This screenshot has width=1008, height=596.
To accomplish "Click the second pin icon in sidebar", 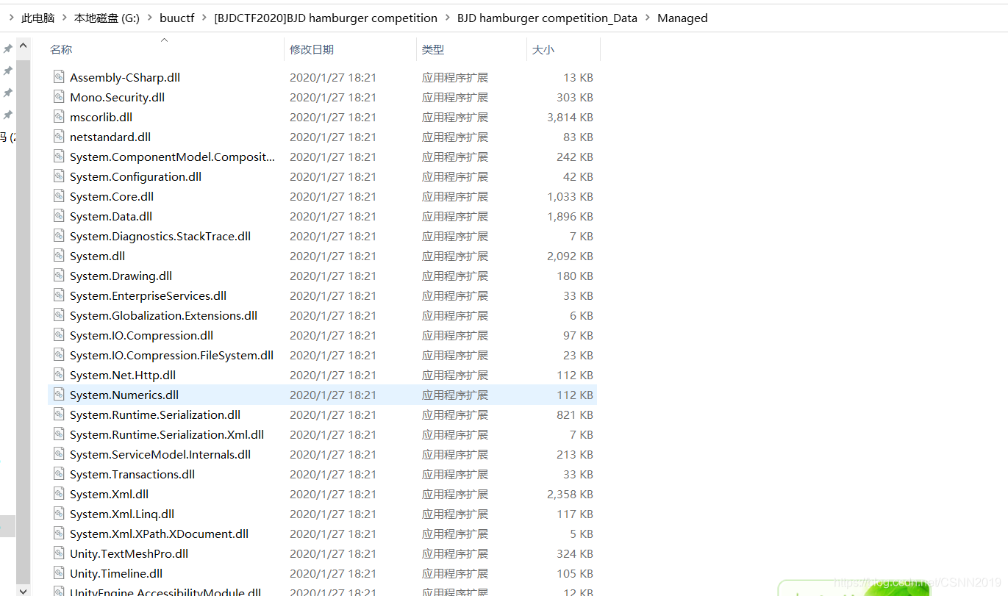I will [7, 71].
